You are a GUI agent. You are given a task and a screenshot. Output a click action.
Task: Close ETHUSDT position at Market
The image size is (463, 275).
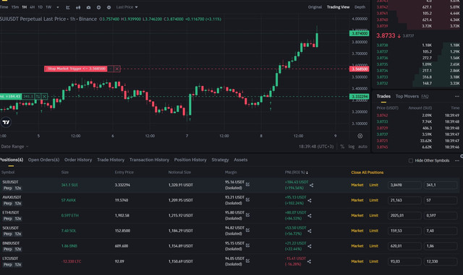click(357, 216)
